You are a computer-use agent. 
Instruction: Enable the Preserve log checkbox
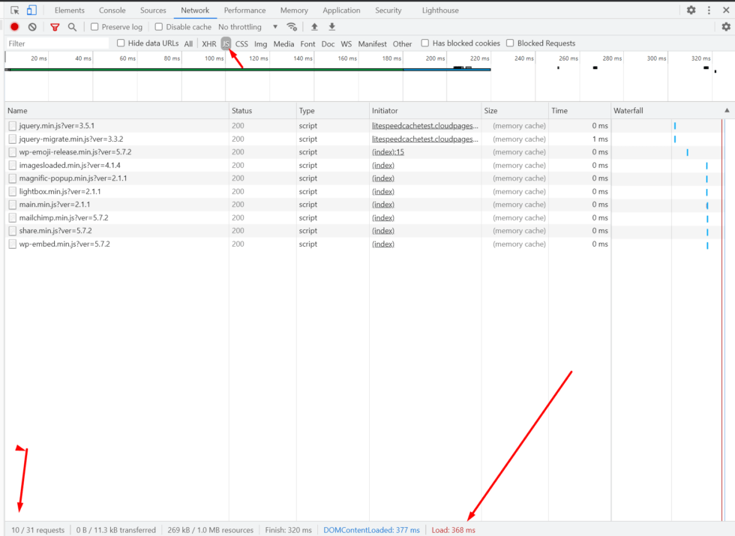(x=94, y=27)
